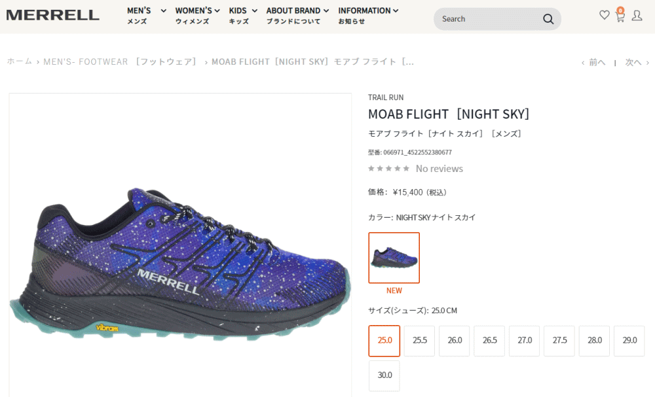Screen dimensions: 655x397
Task: Click the search magnifier icon
Action: [548, 19]
